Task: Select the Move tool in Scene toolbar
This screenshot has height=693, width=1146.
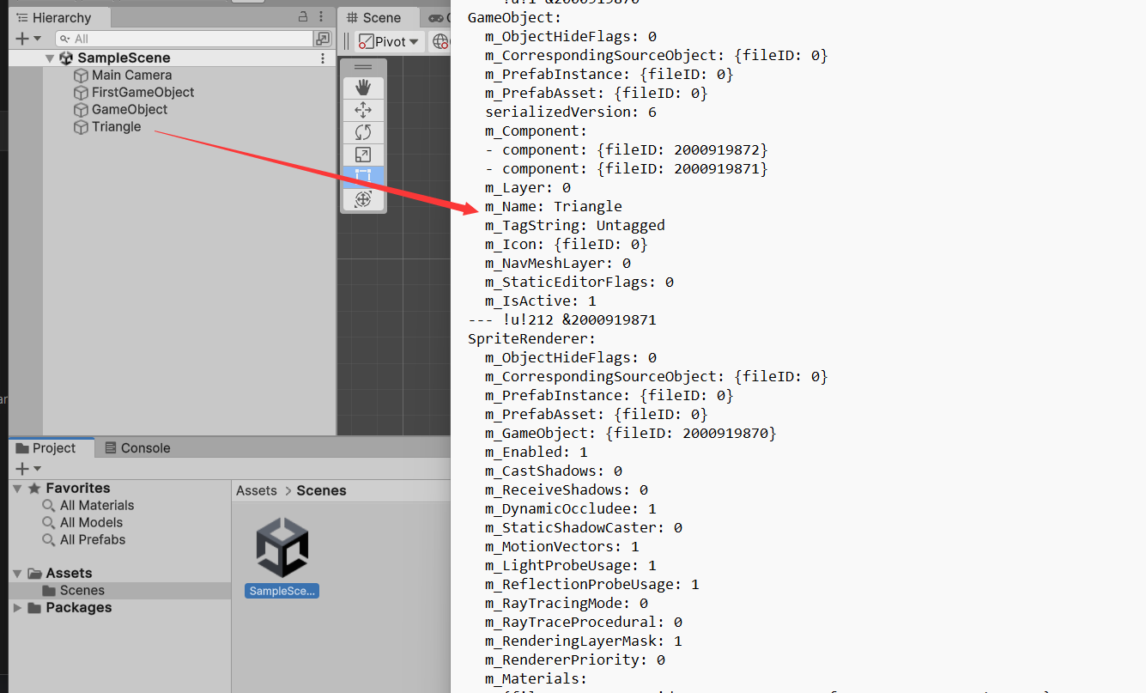Action: coord(363,110)
